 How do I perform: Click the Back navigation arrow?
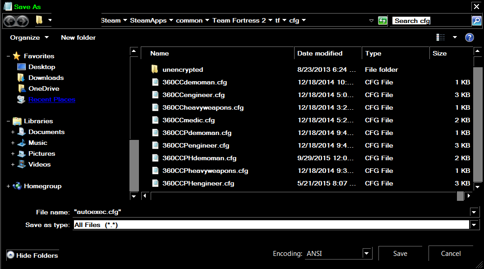9,21
